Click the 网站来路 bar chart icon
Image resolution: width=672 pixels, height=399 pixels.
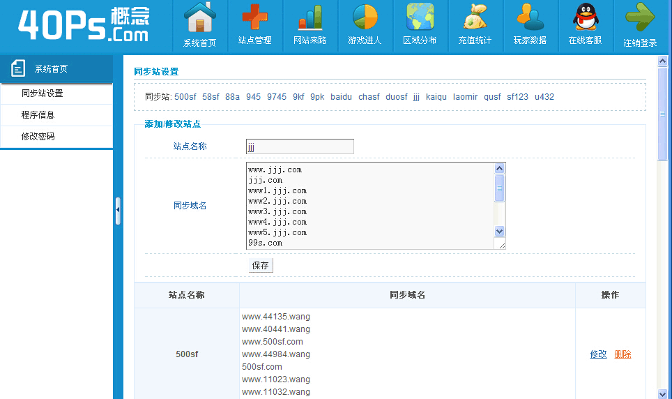click(x=310, y=19)
